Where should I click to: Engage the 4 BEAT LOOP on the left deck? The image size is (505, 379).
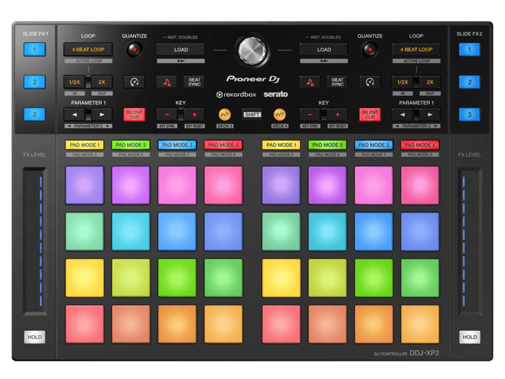click(88, 49)
